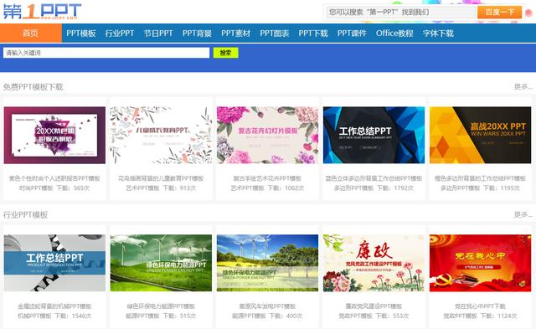Image resolution: width=536 pixels, height=329 pixels.
Task: Open the blue polygon 工作总结PPT thumbnail
Action: pos(374,136)
